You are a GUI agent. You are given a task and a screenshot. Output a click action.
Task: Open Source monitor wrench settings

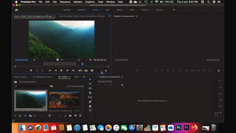coord(90,60)
